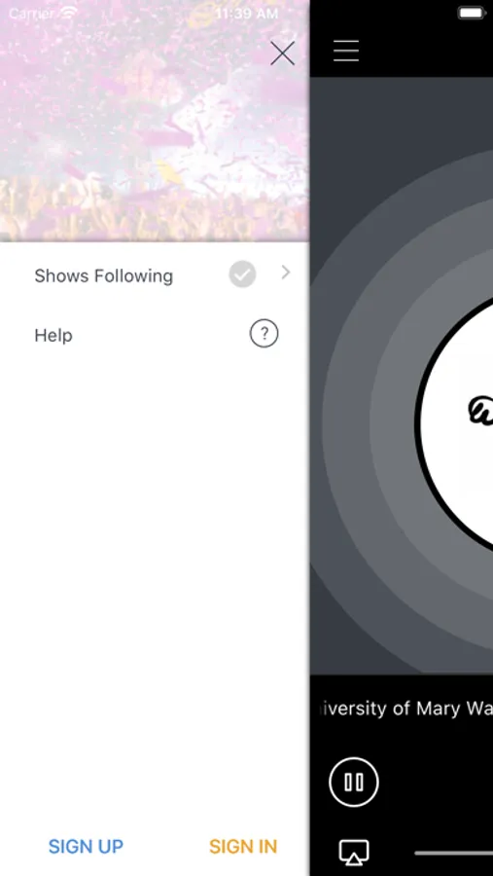Tap the Carrier label in status bar
Screen dimensions: 493x876
point(32,13)
